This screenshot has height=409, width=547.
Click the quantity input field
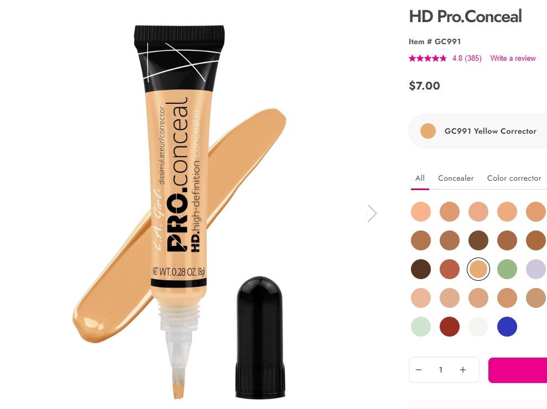(x=441, y=370)
